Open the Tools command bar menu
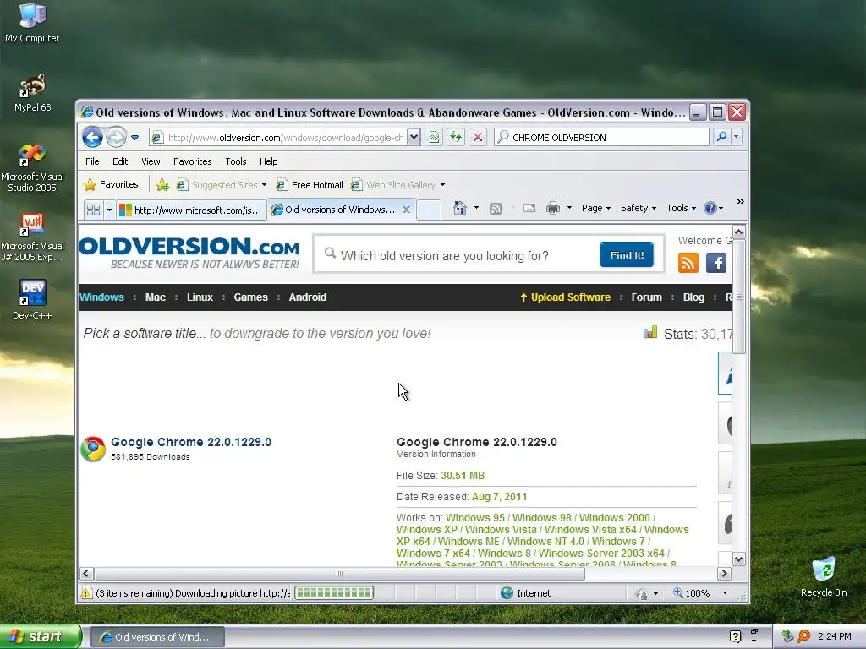 (681, 208)
